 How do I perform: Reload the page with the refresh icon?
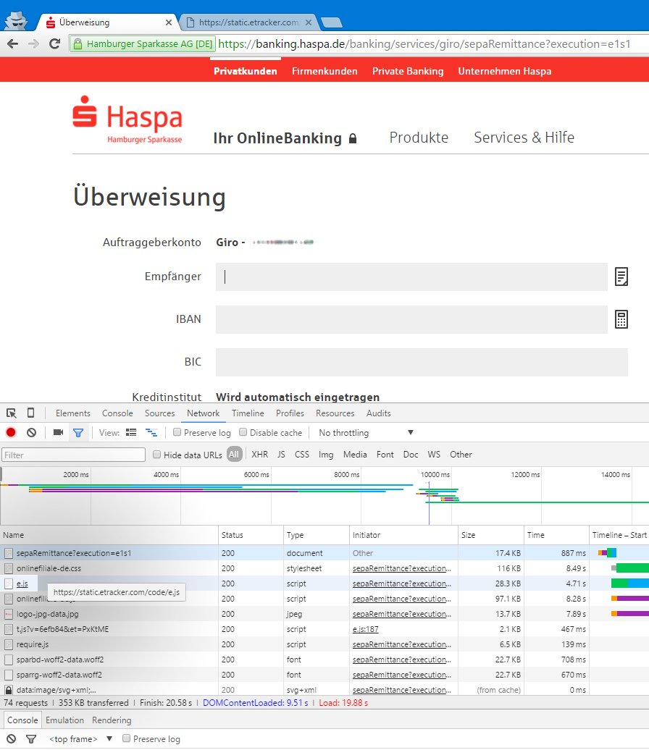(54, 44)
